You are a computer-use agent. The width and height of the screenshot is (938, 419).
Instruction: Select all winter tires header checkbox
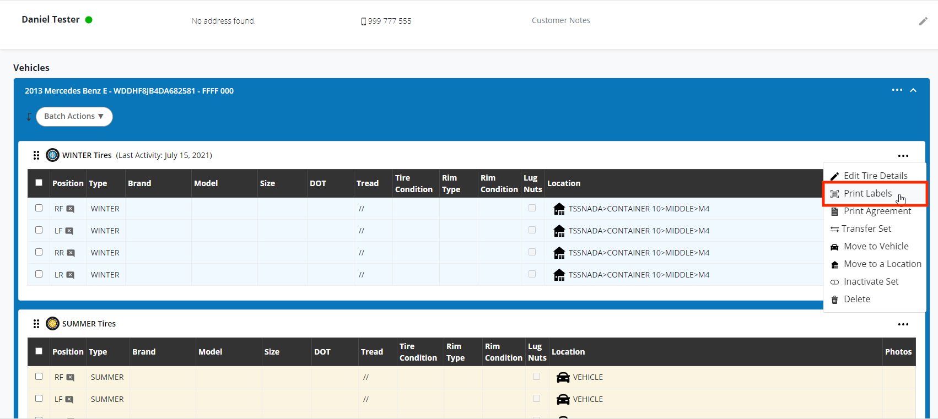[39, 183]
